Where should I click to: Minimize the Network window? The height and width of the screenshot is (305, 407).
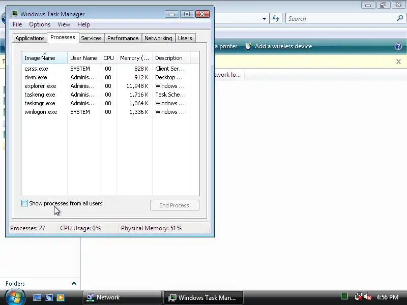[x=368, y=5]
